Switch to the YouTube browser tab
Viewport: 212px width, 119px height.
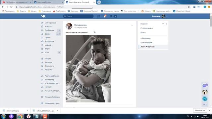click(16, 2)
